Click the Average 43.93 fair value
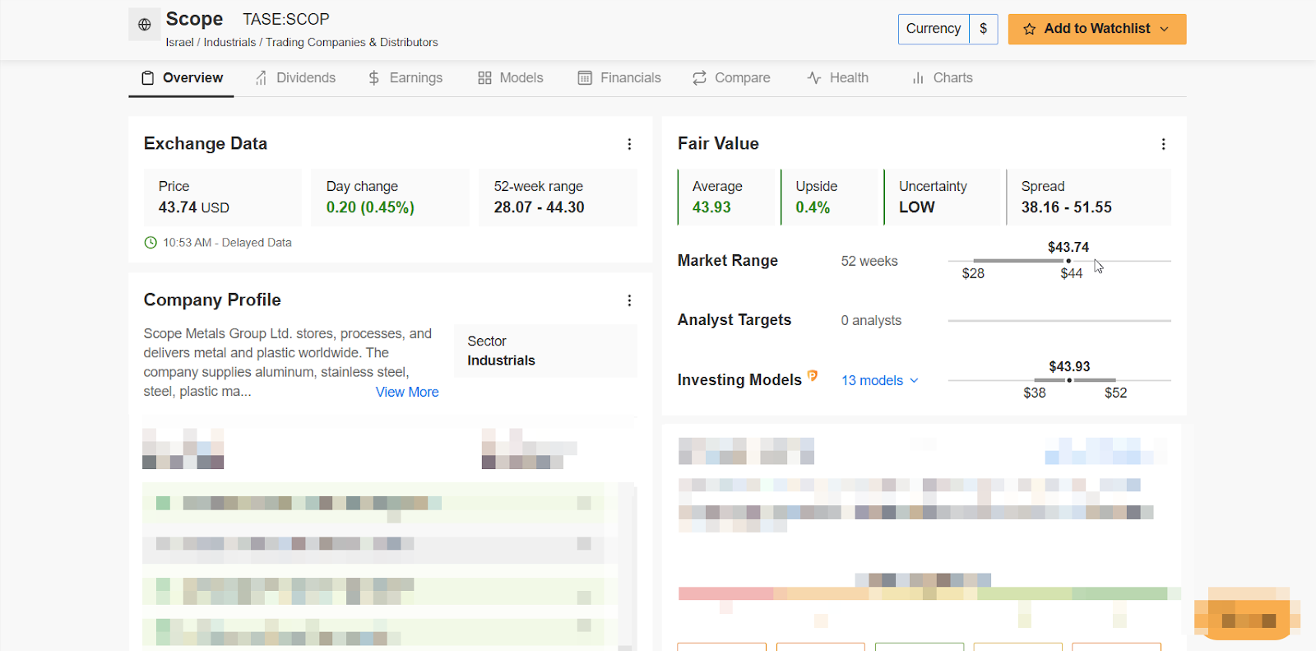 click(x=711, y=207)
